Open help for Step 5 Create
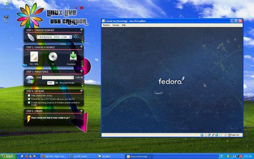 click(x=81, y=111)
